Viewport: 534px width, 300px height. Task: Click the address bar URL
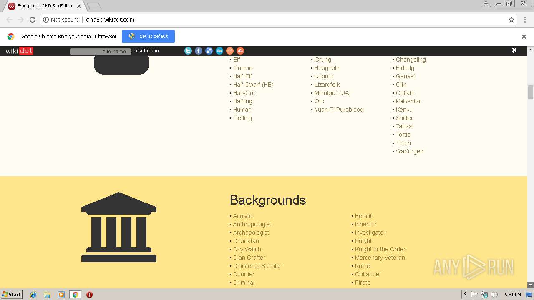[x=110, y=20]
